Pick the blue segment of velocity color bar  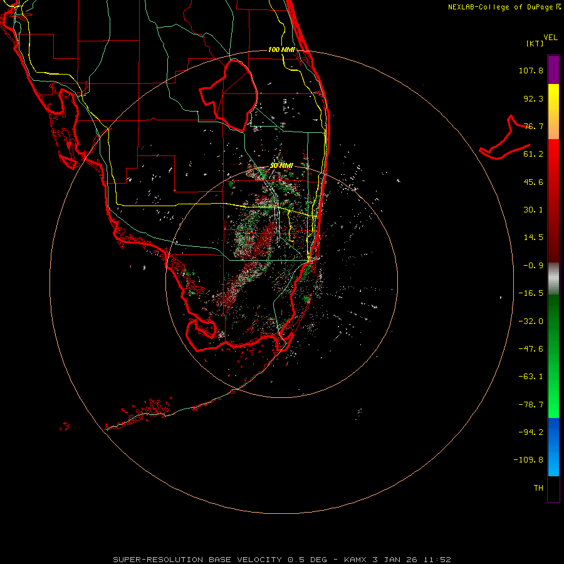click(553, 447)
